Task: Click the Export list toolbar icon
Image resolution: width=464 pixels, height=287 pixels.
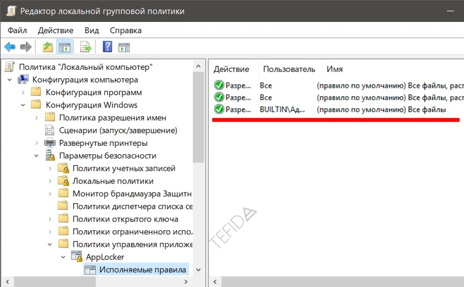Action: 86,47
